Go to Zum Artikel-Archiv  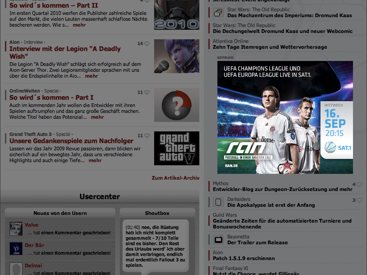[x=175, y=178]
